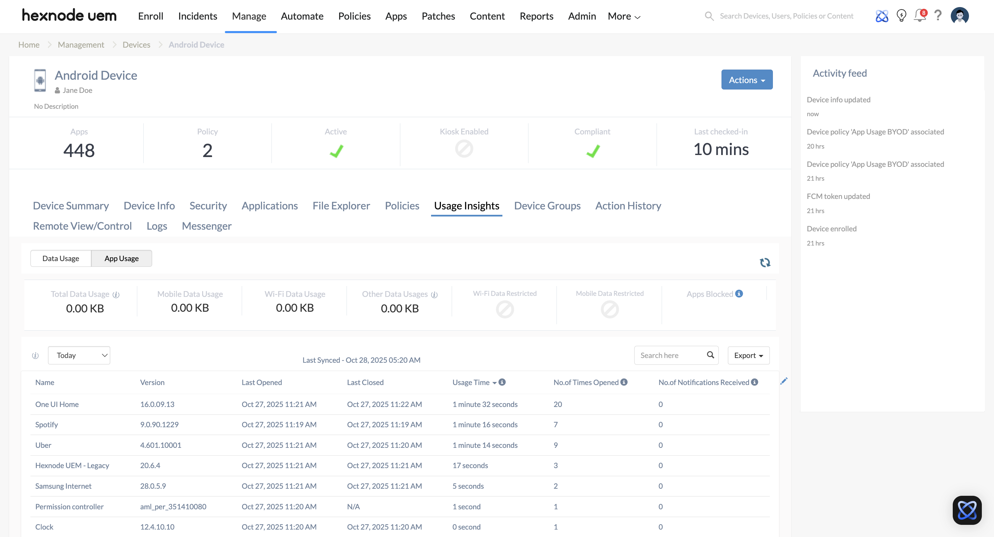Open the Hexnode chat assistant widget
This screenshot has height=537, width=994.
pyautogui.click(x=967, y=510)
